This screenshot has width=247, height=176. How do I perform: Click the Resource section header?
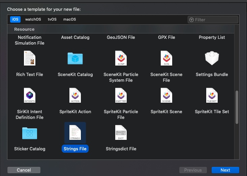point(24,29)
